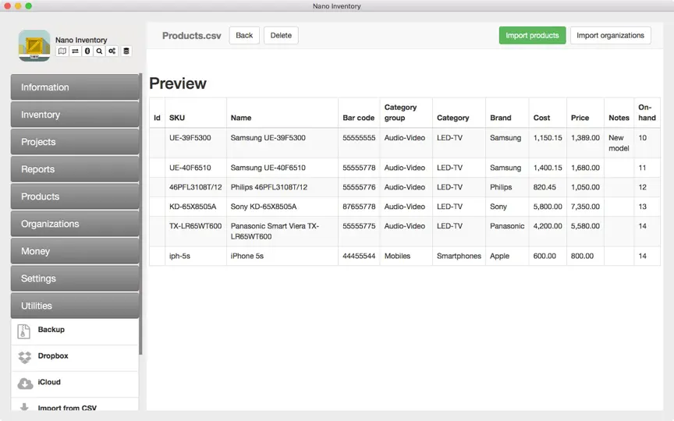Open the Reports menu section
Image resolution: width=674 pixels, height=421 pixels.
[75, 169]
